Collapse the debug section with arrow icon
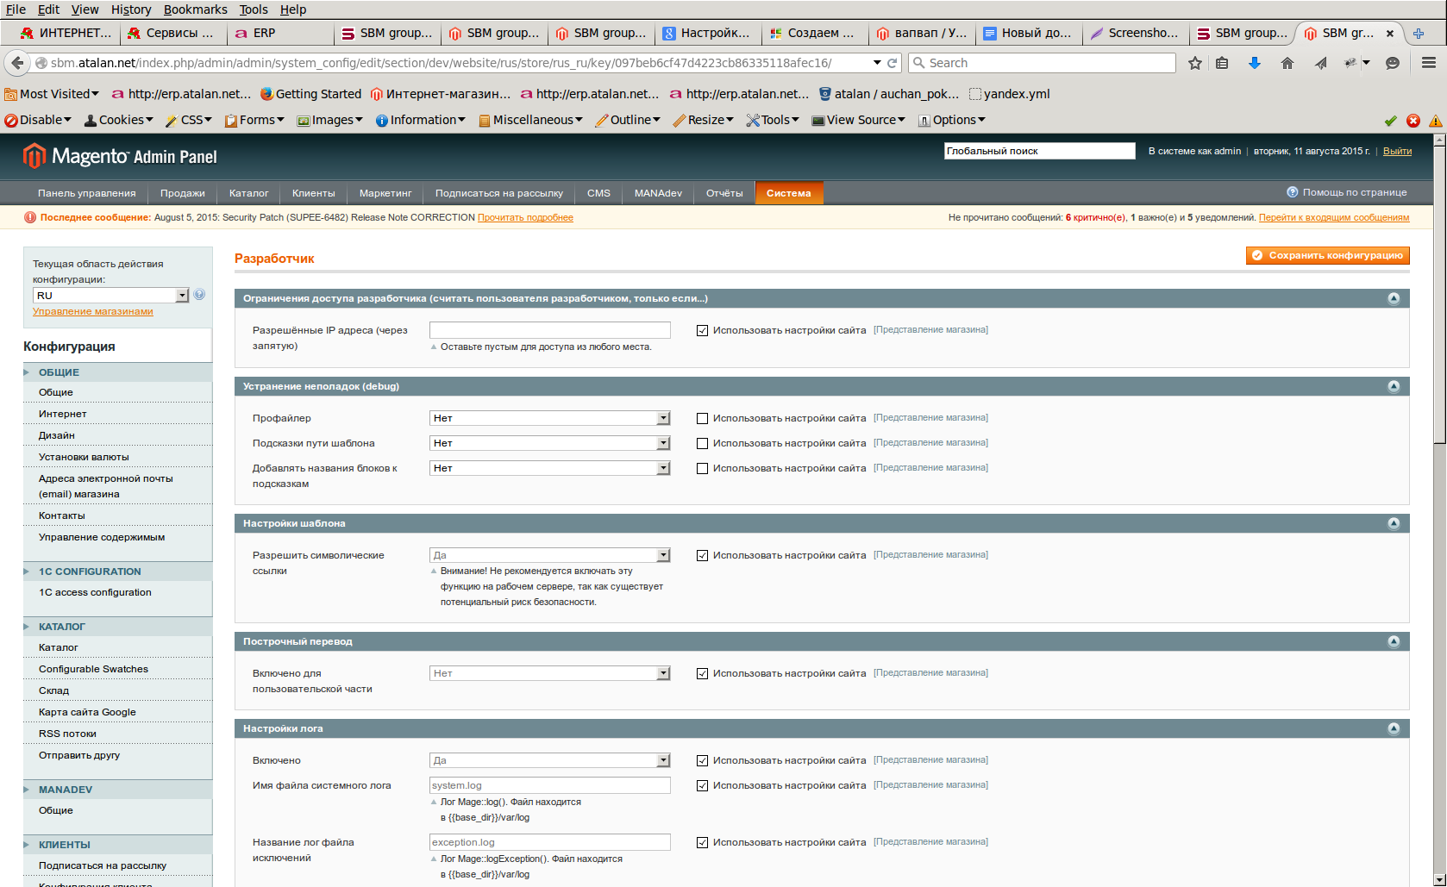 click(1394, 386)
